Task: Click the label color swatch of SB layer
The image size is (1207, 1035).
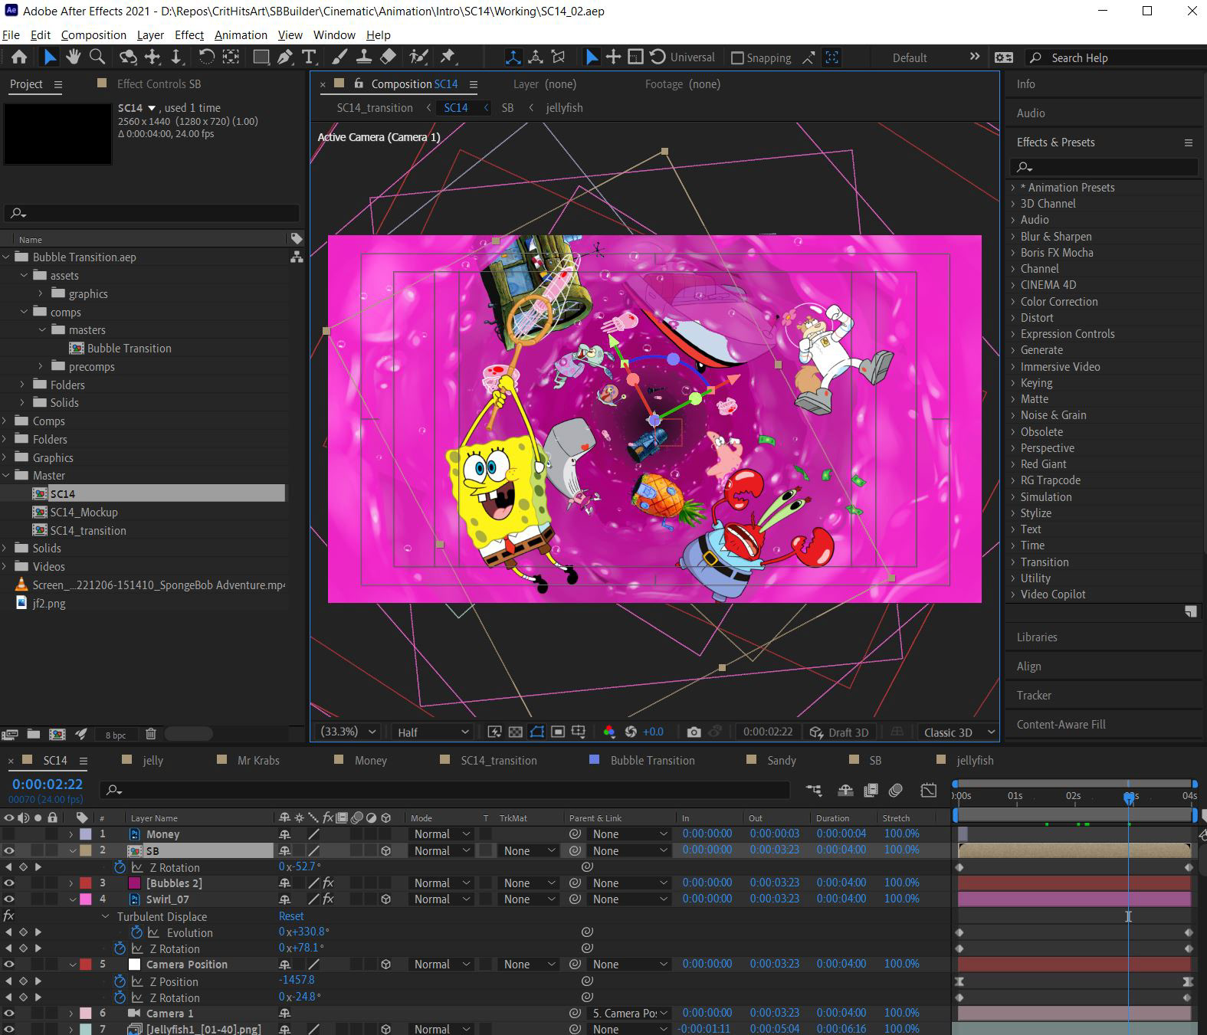Action: 86,850
